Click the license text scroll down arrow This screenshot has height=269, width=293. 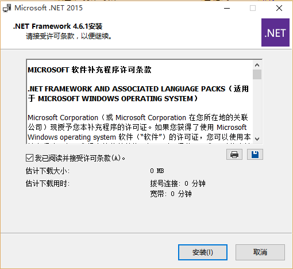tap(257, 139)
